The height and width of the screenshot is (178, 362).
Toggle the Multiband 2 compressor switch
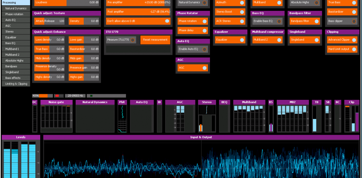[x=267, y=40]
